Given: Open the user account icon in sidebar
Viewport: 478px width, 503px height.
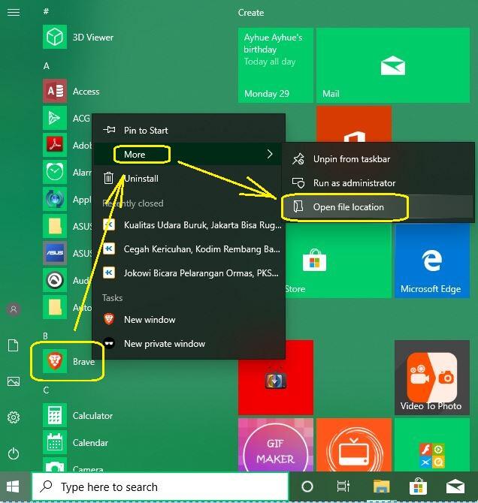Looking at the screenshot, I should pyautogui.click(x=14, y=309).
